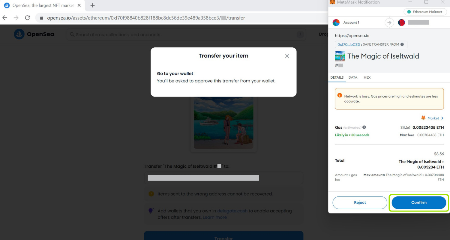Click the gas estimate info icon
The height and width of the screenshot is (240, 450).
(x=364, y=127)
